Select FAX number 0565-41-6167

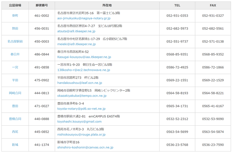tap(213, 106)
